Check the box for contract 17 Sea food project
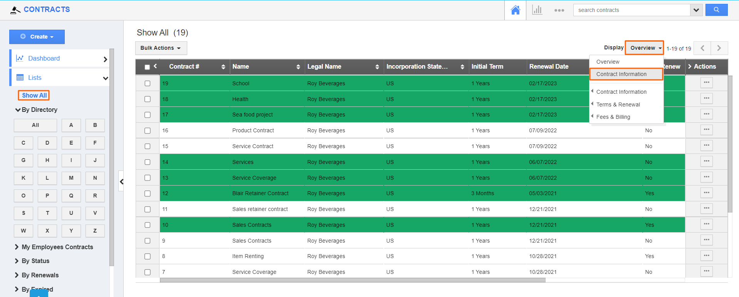The image size is (739, 297). tap(147, 115)
